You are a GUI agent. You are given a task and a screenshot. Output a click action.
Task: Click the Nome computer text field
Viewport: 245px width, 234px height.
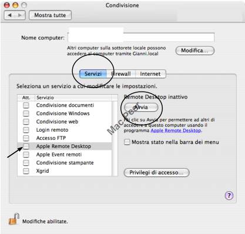click(x=141, y=37)
